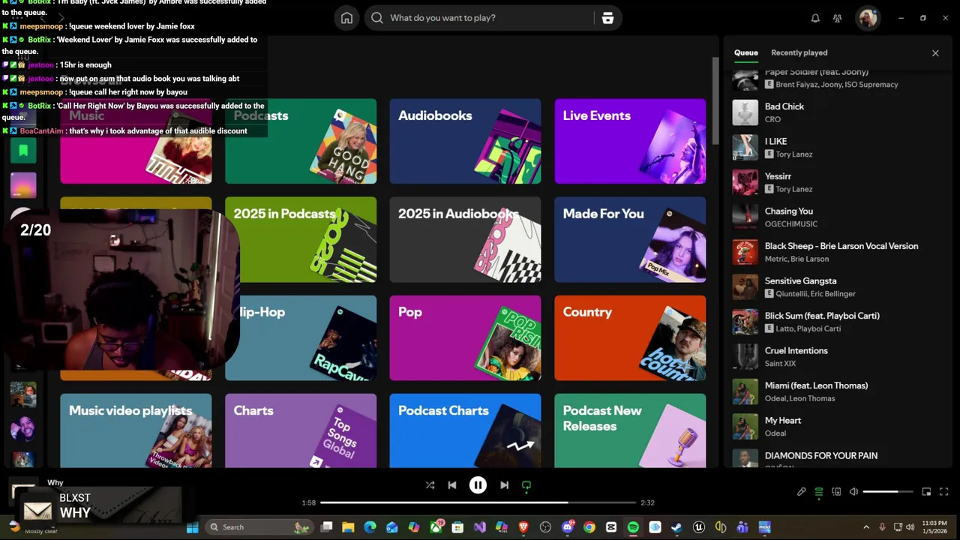This screenshot has width=960, height=540.
Task: Click the main content scrollbar
Action: click(x=715, y=101)
